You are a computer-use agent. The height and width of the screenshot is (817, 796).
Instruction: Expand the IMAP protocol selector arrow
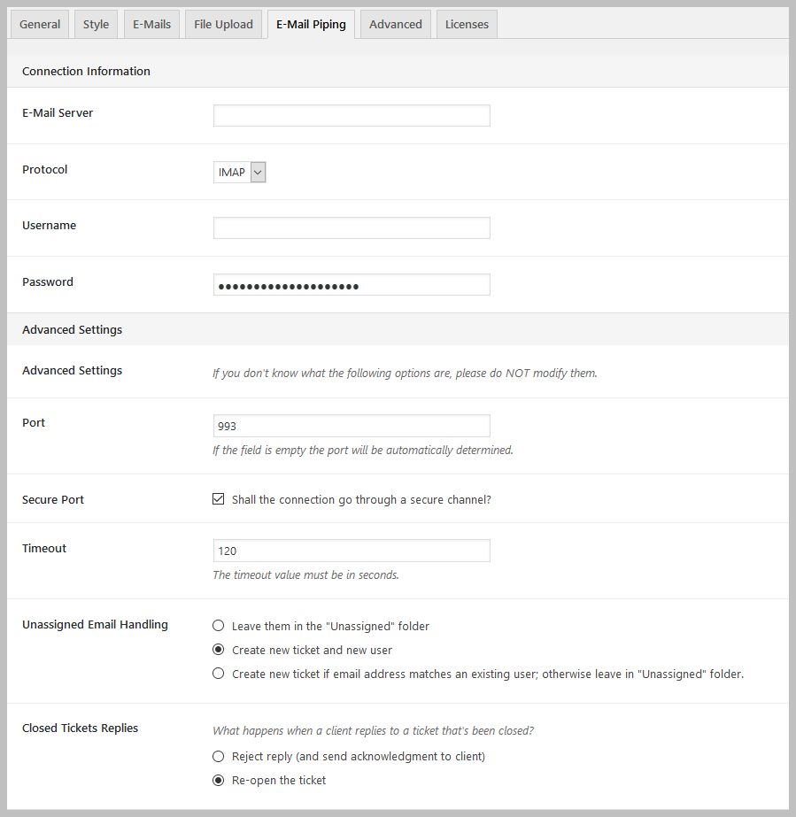coord(258,172)
